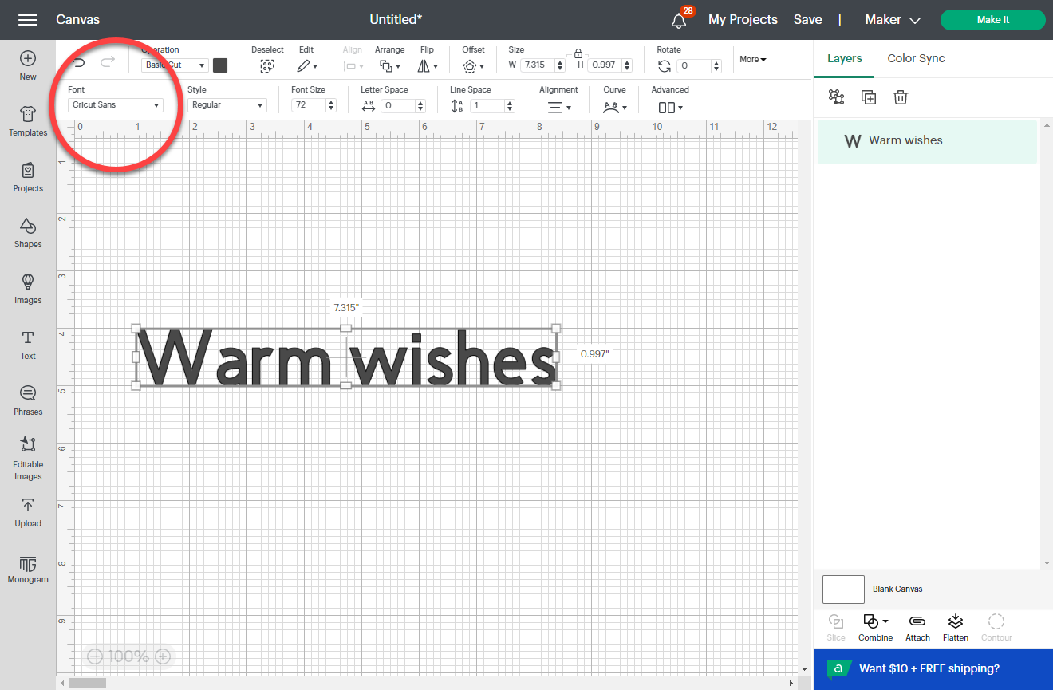Click the green Make It button
Viewport: 1053px width, 690px height.
992,19
